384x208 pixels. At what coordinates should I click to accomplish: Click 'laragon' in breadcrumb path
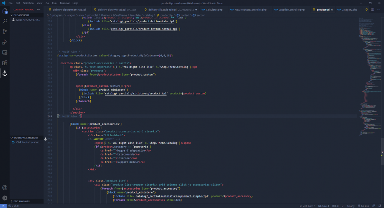pos(71,15)
